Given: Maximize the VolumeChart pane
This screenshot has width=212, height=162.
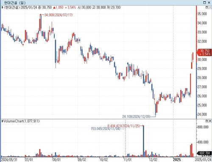Looking at the screenshot, I should tap(206, 121).
